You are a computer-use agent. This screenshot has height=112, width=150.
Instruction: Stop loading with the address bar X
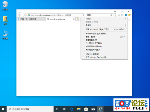click(x=83, y=15)
